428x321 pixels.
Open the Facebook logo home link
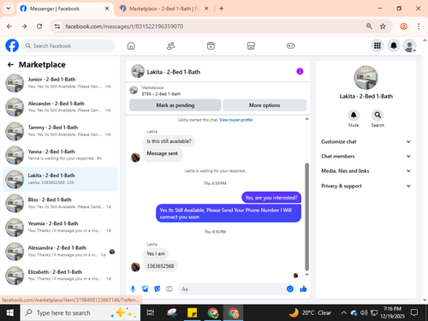pyautogui.click(x=12, y=45)
